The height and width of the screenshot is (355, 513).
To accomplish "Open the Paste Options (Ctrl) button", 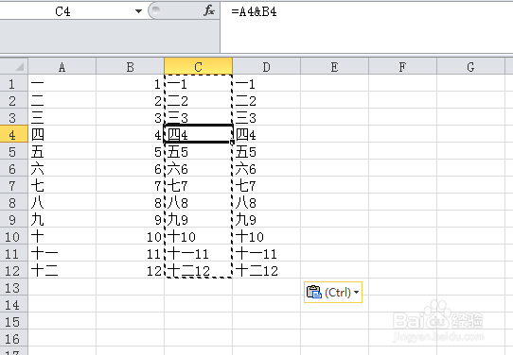I will click(x=333, y=292).
